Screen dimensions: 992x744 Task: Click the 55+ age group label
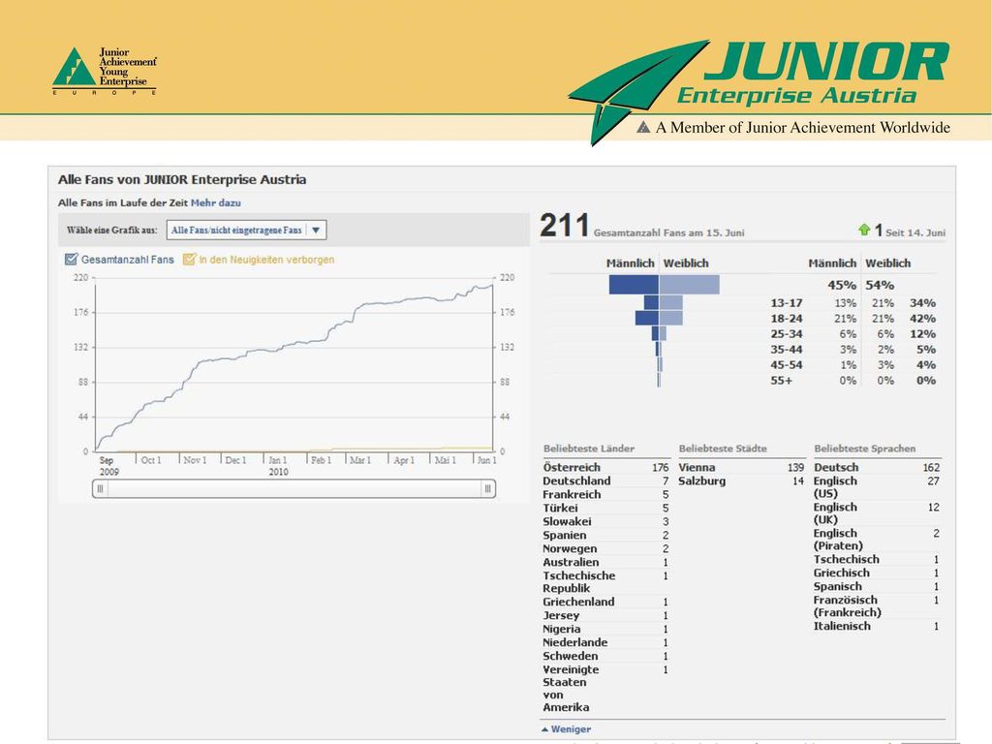(x=782, y=381)
